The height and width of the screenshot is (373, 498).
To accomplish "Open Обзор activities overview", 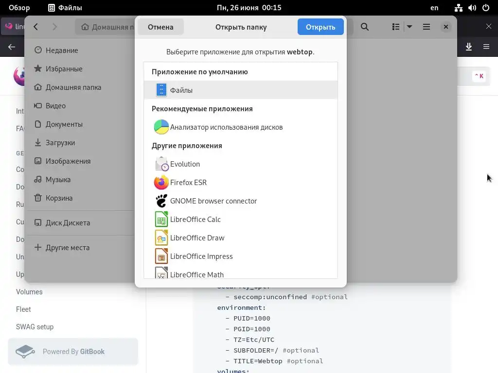I will tap(19, 8).
